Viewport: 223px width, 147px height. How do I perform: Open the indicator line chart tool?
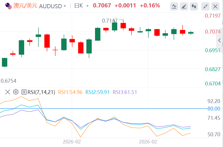174,6
